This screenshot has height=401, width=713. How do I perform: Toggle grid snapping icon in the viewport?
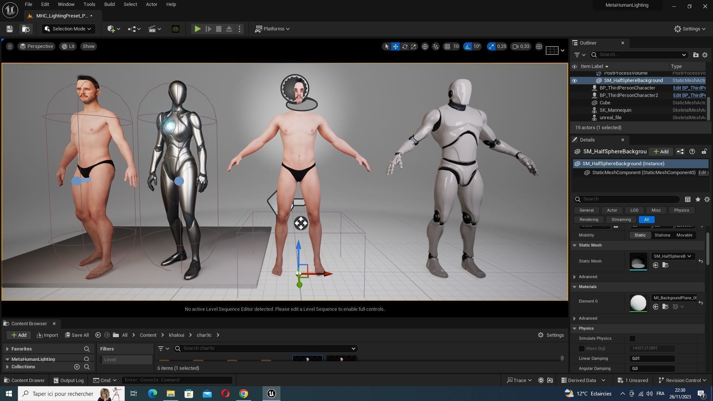447,46
